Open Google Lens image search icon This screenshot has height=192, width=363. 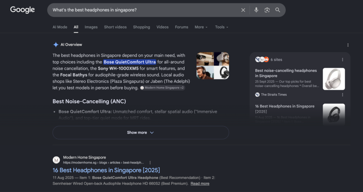click(x=267, y=10)
